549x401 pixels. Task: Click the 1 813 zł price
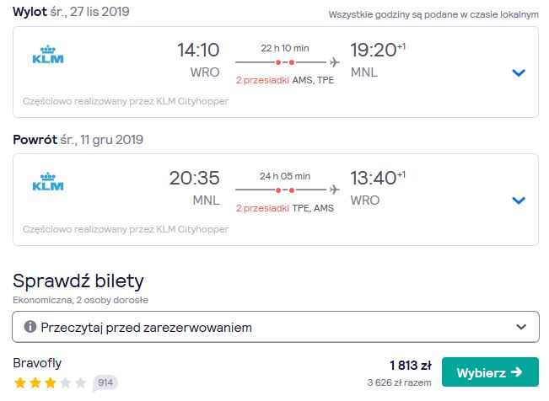click(x=411, y=366)
